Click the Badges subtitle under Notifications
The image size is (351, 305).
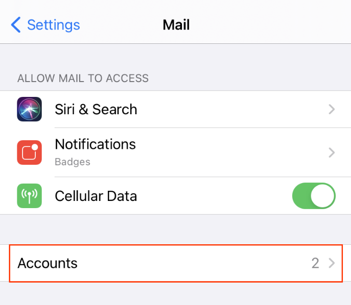(x=73, y=162)
